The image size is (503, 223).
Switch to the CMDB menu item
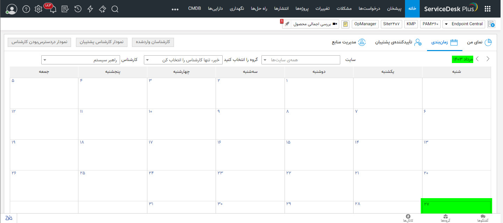pyautogui.click(x=195, y=8)
